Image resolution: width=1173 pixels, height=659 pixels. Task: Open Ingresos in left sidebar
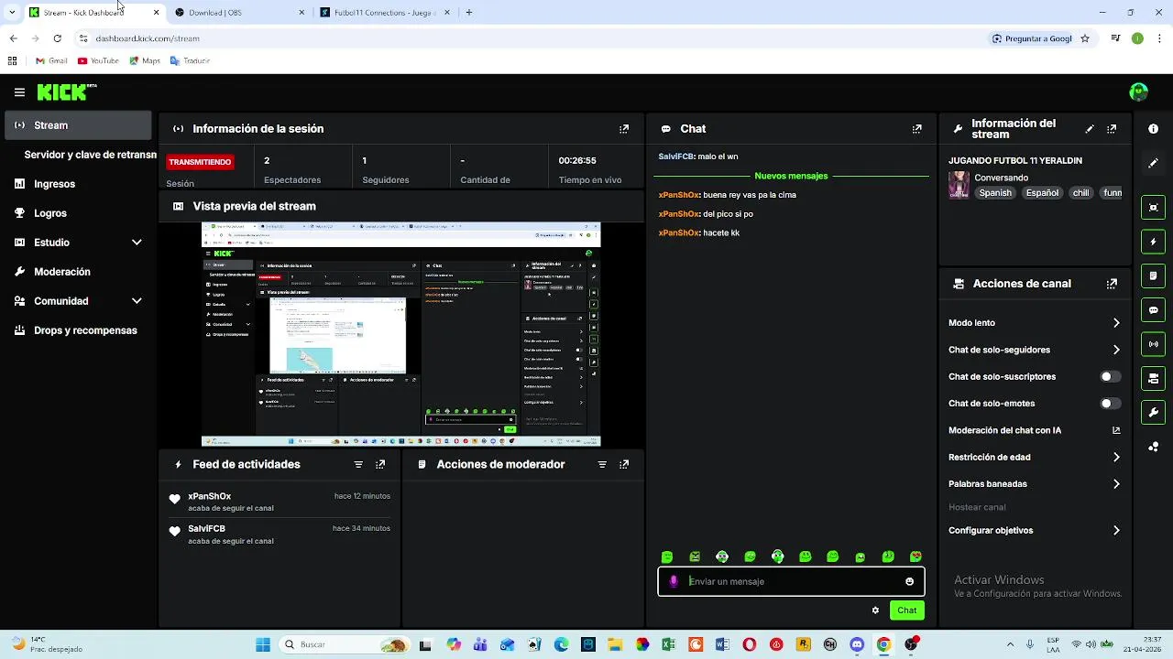pos(78,184)
